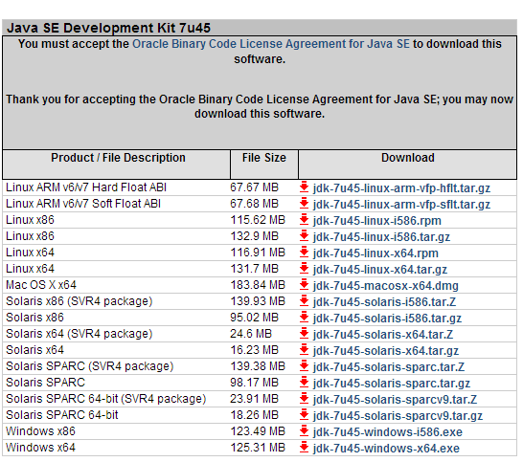Select the Windows x64 description cell

coord(40,448)
